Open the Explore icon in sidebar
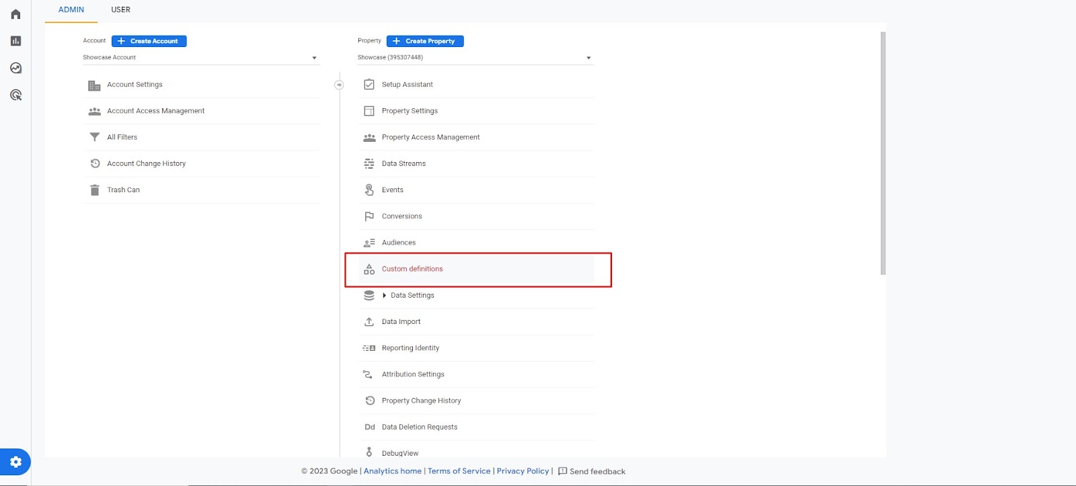The image size is (1076, 486). (x=15, y=68)
